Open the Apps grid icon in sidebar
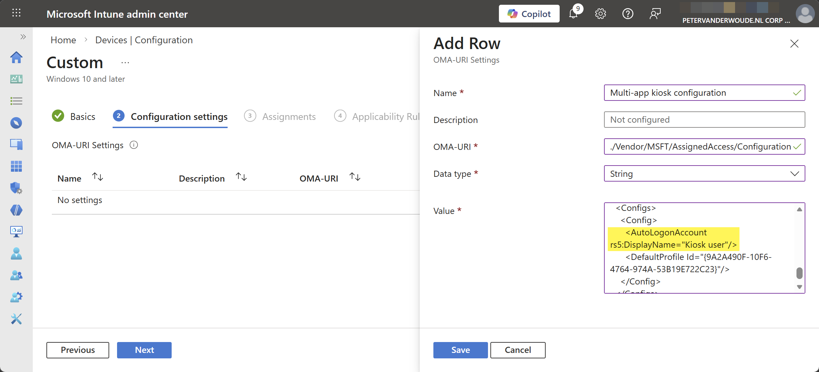819x372 pixels. [16, 166]
